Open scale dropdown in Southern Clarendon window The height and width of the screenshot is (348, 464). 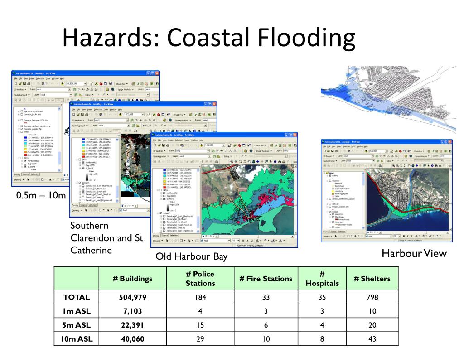click(x=143, y=115)
